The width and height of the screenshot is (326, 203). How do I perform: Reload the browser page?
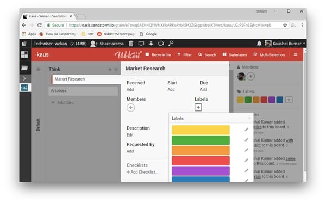(40, 25)
